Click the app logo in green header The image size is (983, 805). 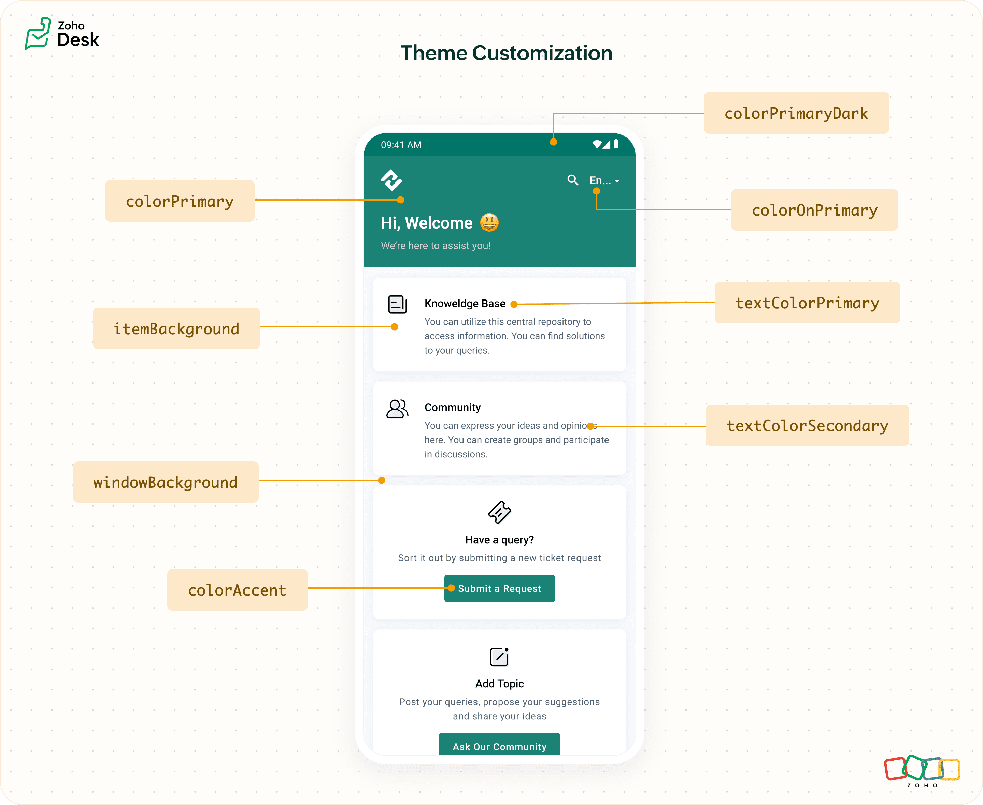pyautogui.click(x=391, y=180)
